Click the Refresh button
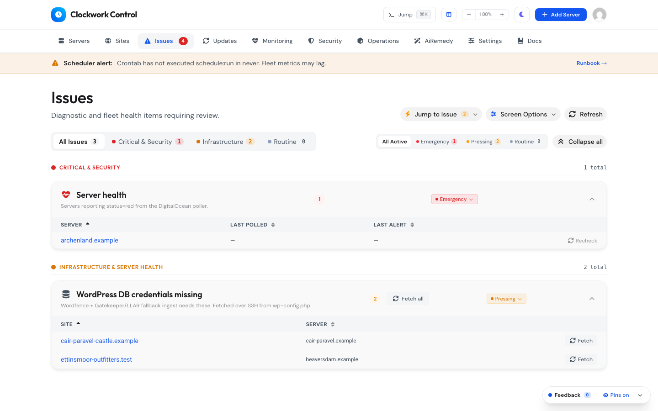658x411 pixels. [586, 114]
